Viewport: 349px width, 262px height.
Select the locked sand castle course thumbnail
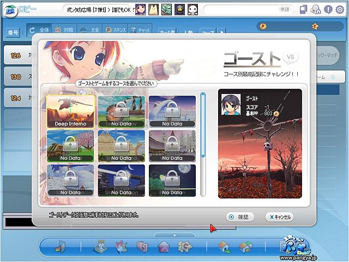tap(121, 146)
